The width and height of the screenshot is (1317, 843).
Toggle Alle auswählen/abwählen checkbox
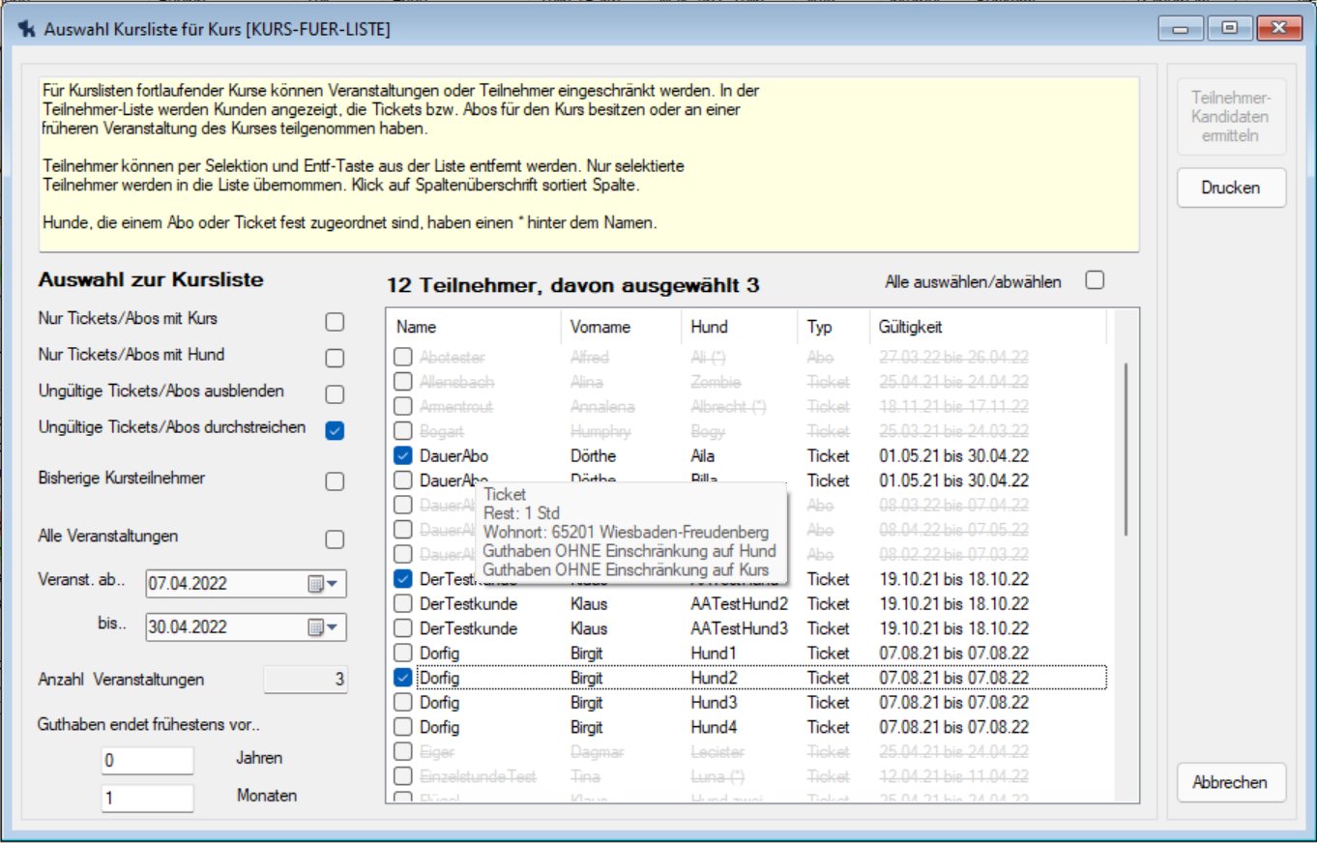pyautogui.click(x=1095, y=280)
